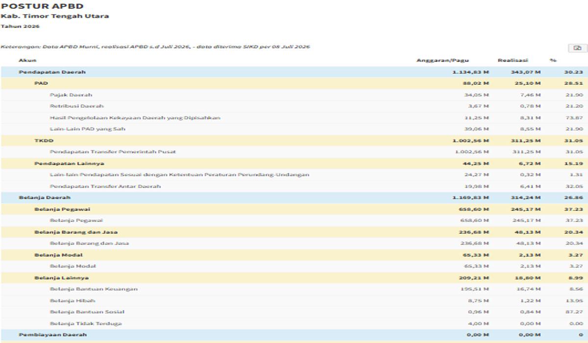Click the export icon button above the table
Viewport: 588px width, 343px height.
click(578, 48)
